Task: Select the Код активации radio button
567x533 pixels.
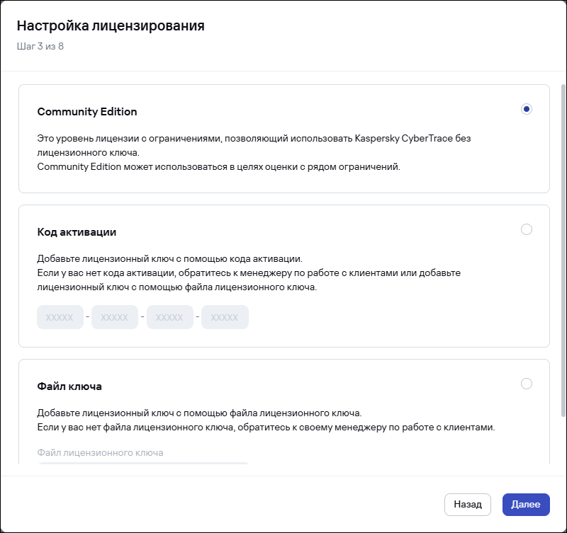Action: coord(526,229)
